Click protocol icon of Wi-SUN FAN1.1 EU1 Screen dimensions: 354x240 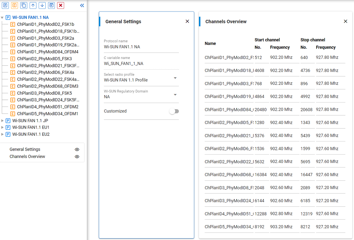(8, 127)
